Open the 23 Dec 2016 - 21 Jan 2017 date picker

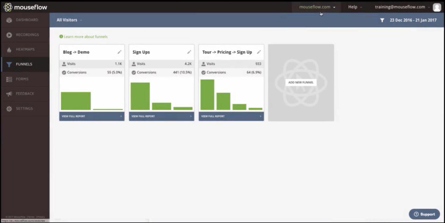point(413,20)
